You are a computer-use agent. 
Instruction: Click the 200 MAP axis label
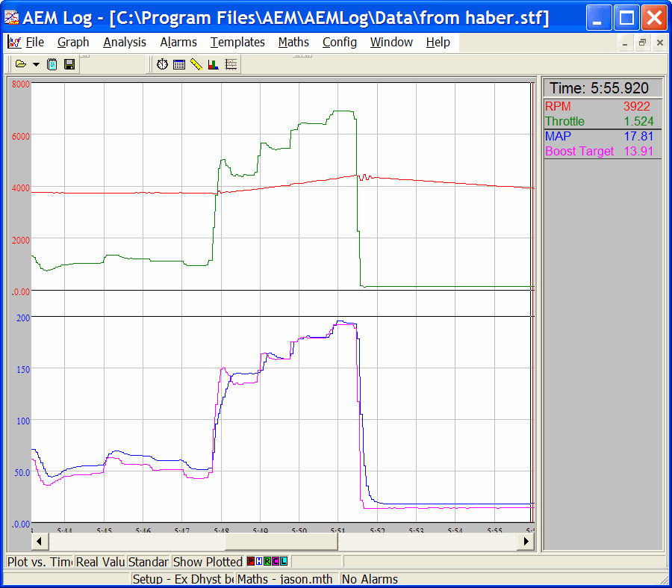(22, 318)
